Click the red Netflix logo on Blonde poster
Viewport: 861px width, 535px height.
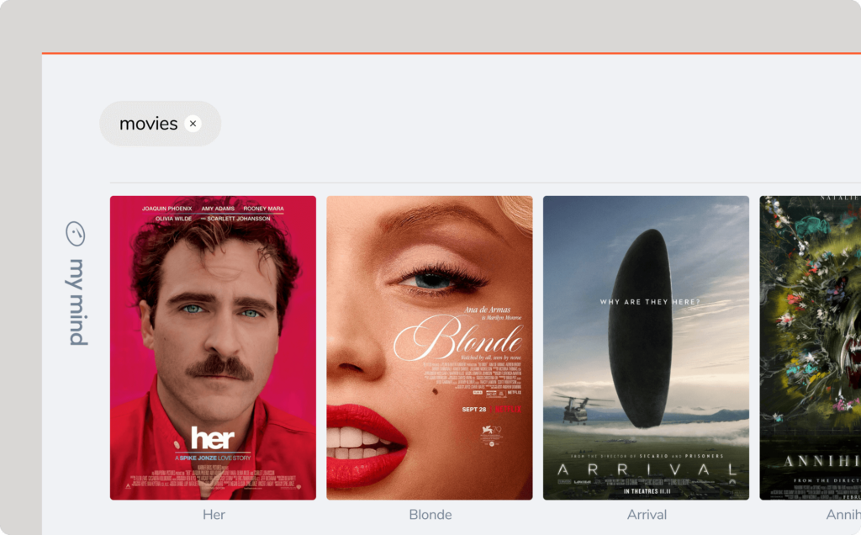pyautogui.click(x=507, y=410)
